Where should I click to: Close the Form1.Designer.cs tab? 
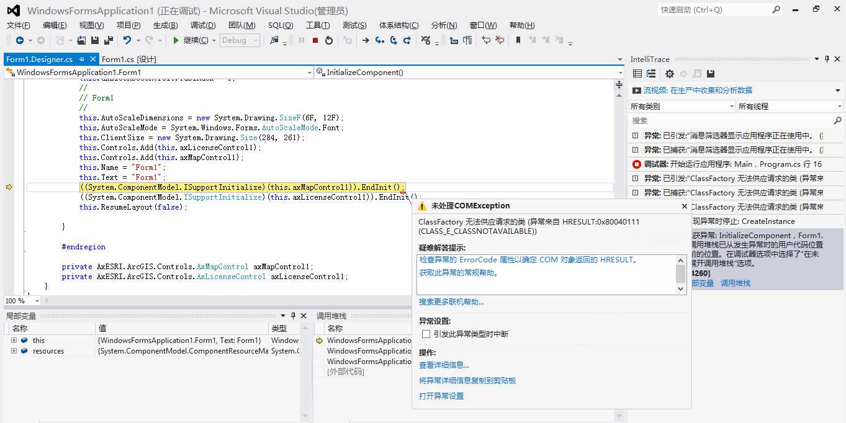93,60
